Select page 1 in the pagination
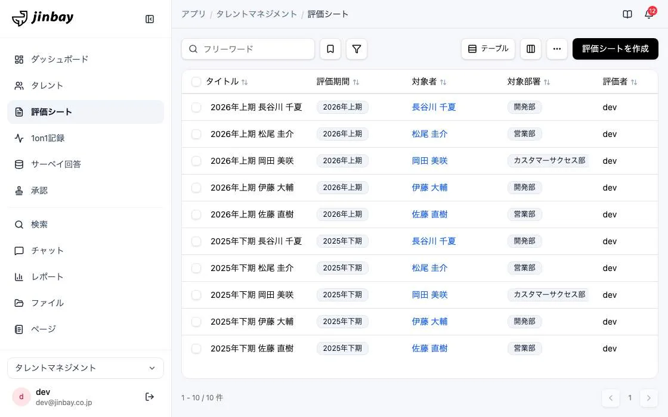The height and width of the screenshot is (417, 668). point(630,398)
